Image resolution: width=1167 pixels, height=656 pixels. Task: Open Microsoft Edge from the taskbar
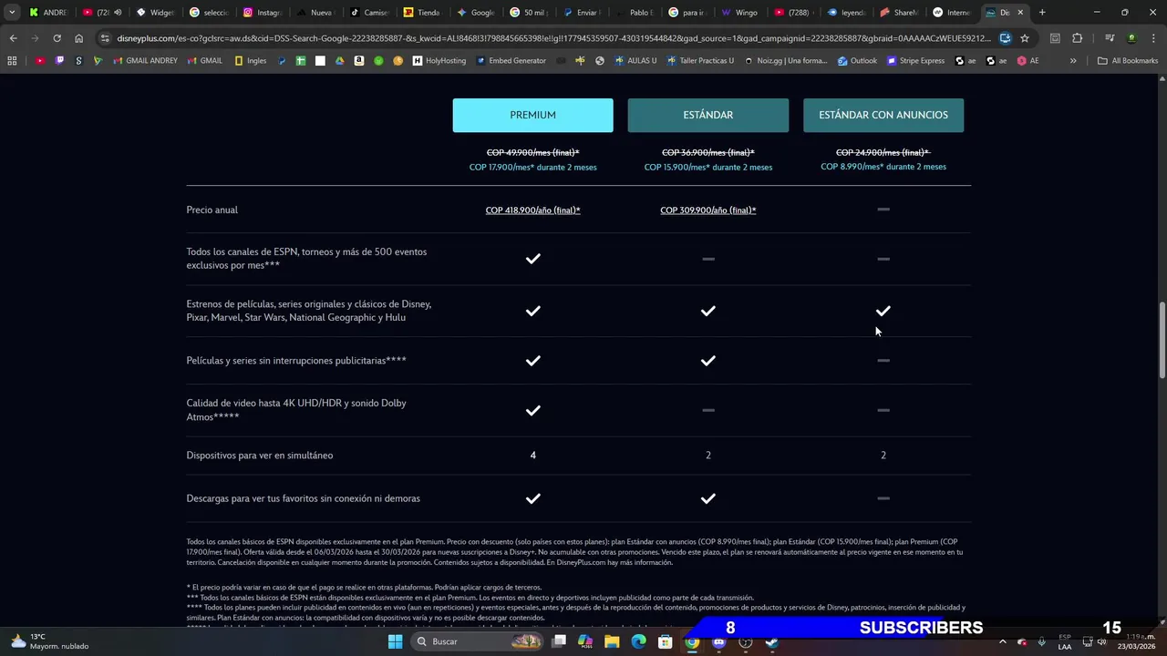(x=638, y=641)
